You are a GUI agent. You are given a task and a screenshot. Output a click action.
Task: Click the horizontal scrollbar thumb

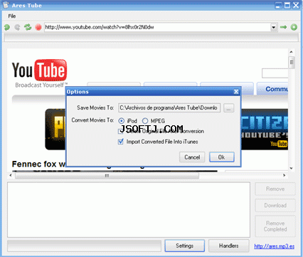tap(107, 176)
